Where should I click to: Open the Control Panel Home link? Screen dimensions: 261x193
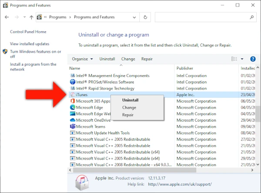click(x=28, y=32)
